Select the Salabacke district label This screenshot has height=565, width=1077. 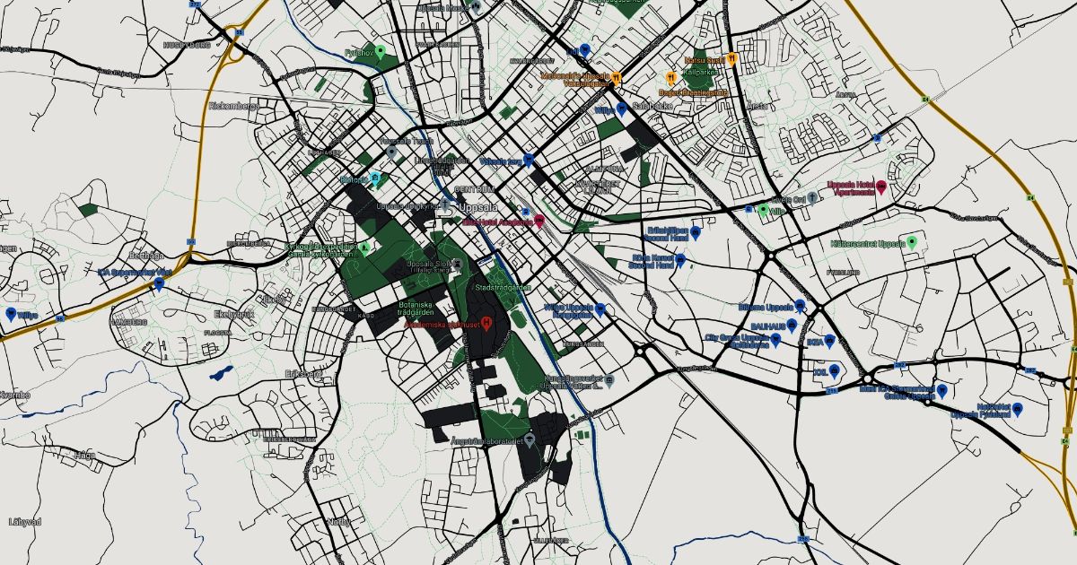(652, 106)
